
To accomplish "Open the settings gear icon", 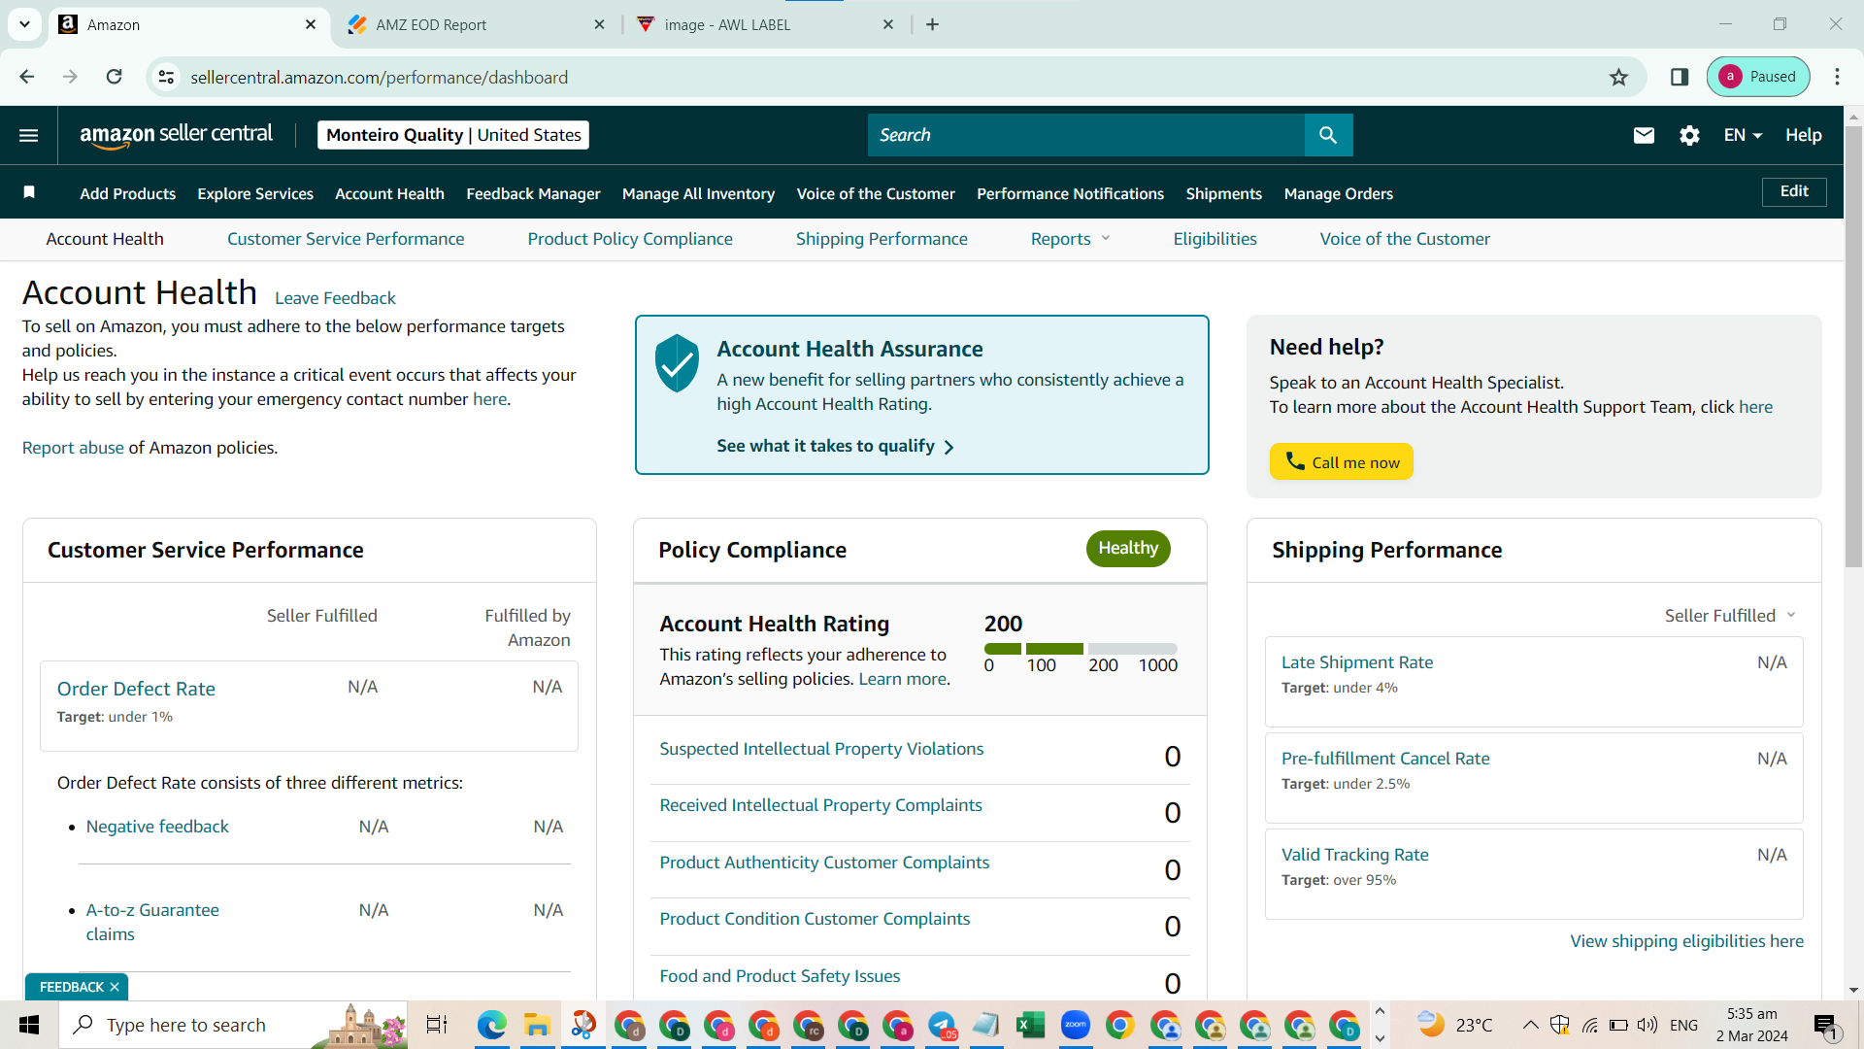I will tap(1689, 135).
